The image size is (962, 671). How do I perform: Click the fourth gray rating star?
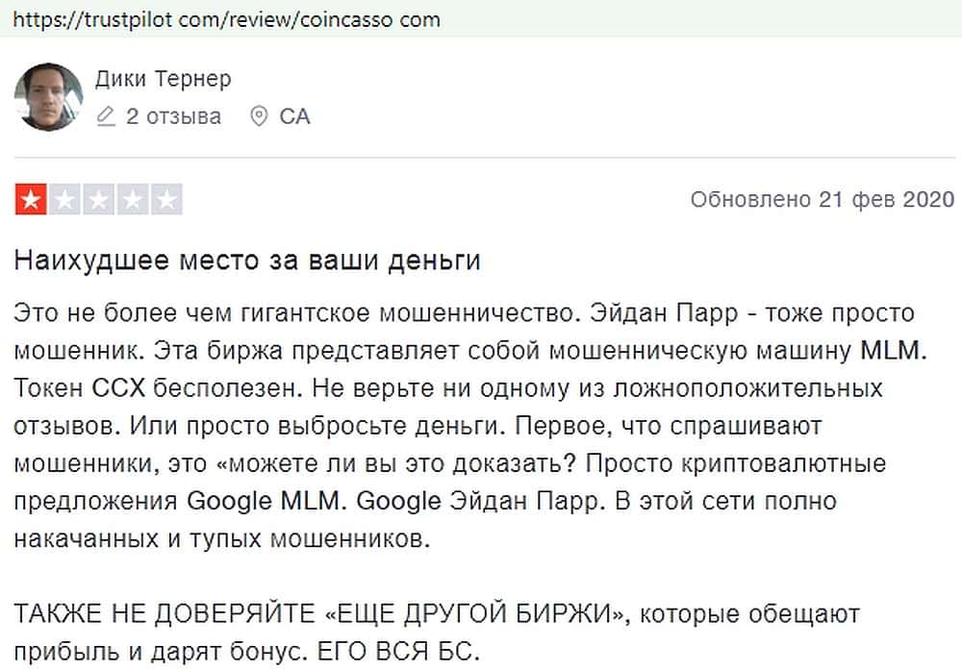[x=133, y=200]
